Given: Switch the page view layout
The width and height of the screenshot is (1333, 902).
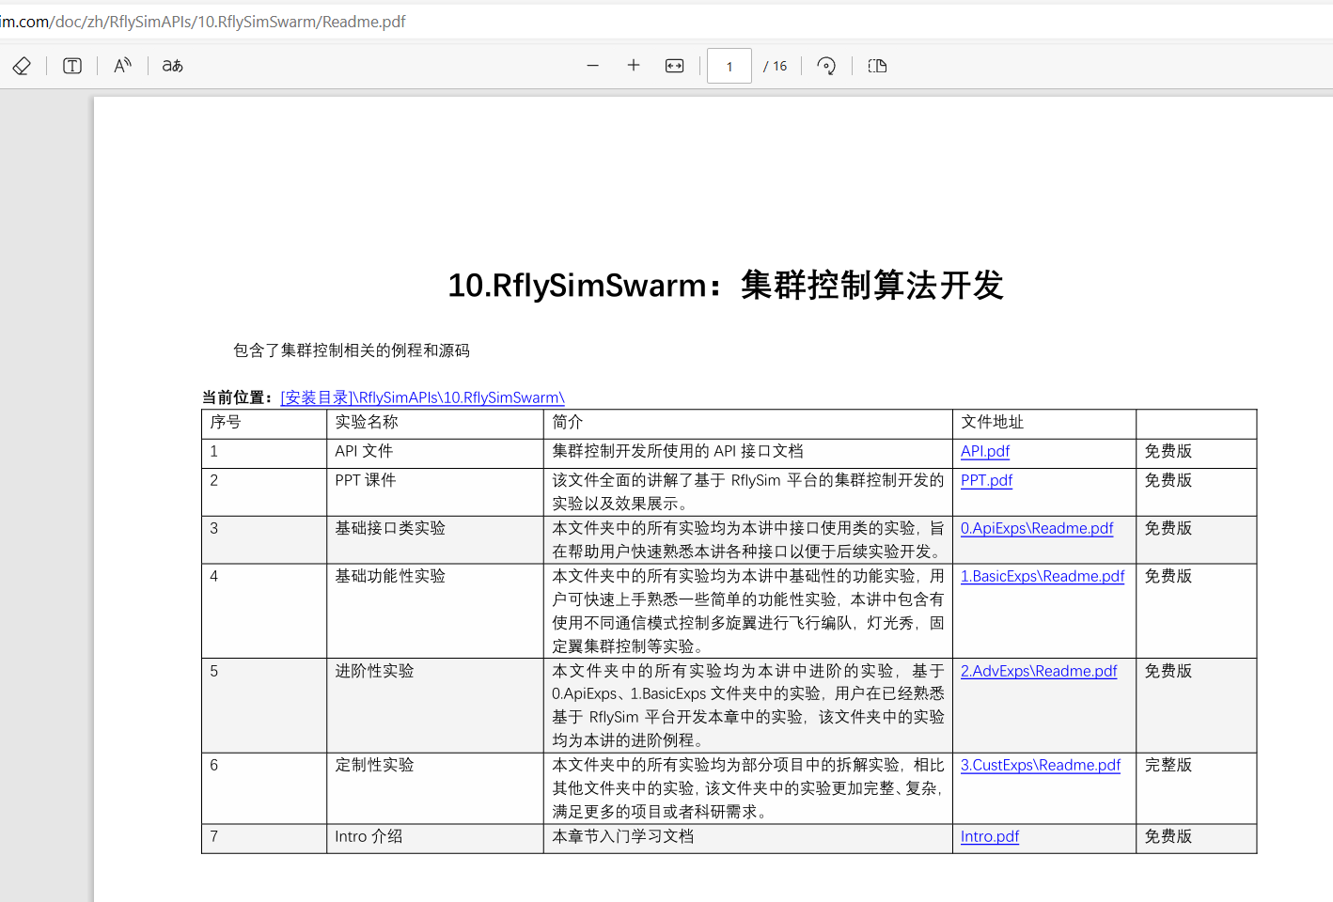Looking at the screenshot, I should pyautogui.click(x=877, y=66).
